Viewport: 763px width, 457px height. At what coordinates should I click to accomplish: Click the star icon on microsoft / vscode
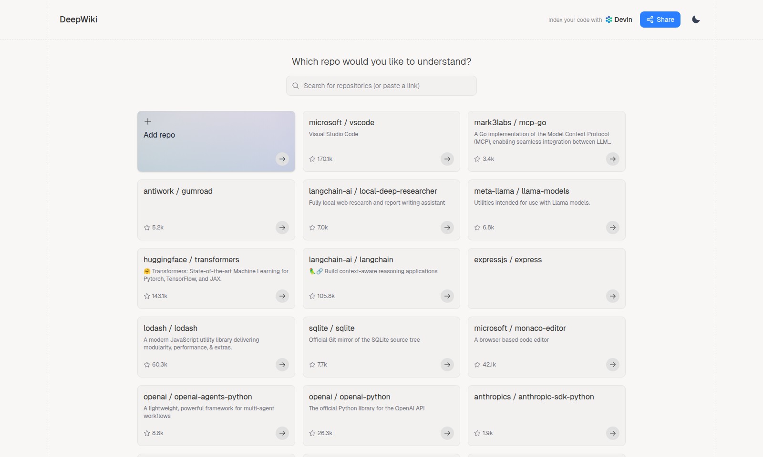click(x=312, y=159)
